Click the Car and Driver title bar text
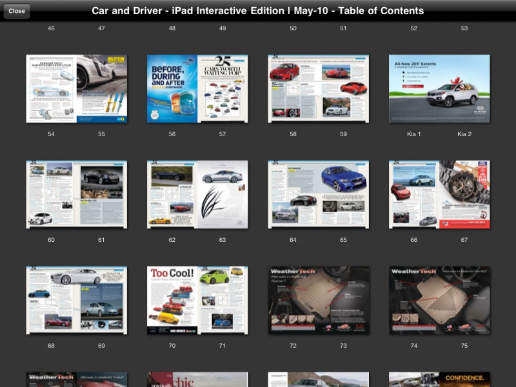Image resolution: width=516 pixels, height=387 pixels. pyautogui.click(x=258, y=11)
